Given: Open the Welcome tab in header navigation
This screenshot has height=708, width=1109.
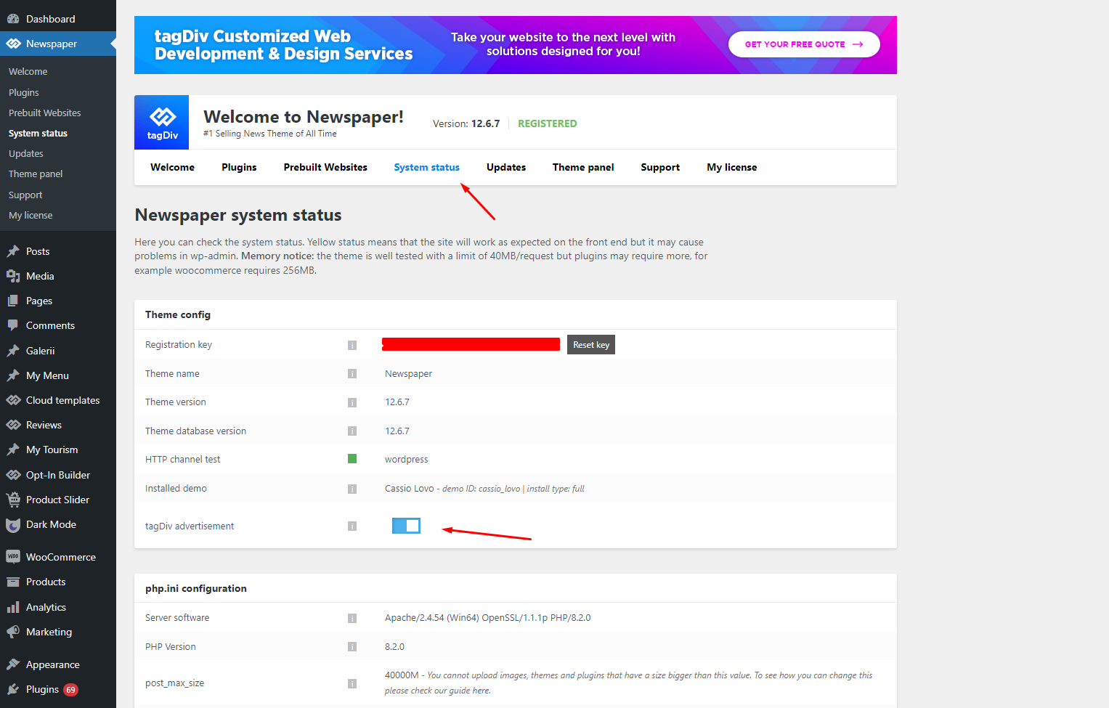Looking at the screenshot, I should click(172, 167).
